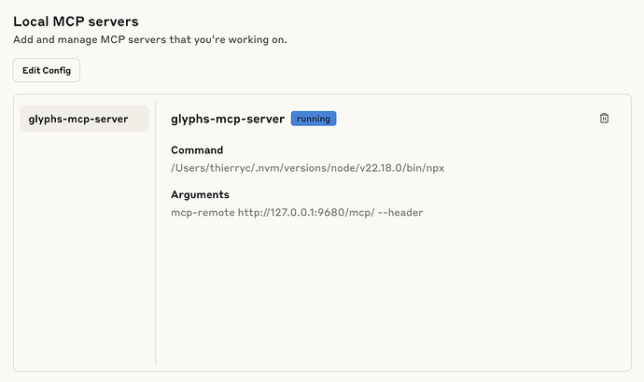The height and width of the screenshot is (382, 644).
Task: Delete the glyphs-mcp-server with trash icon
Action: pos(604,119)
